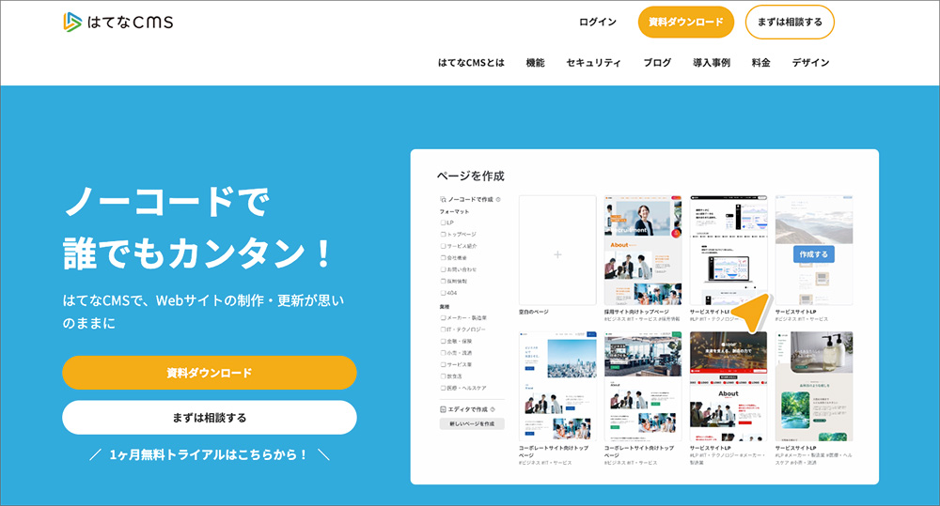Click the 空白のページ caption text

(534, 312)
